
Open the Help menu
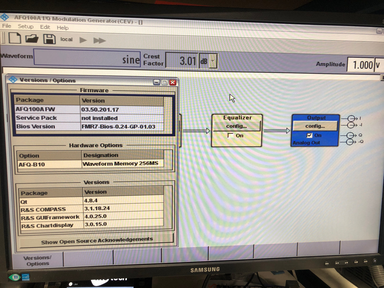62,28
